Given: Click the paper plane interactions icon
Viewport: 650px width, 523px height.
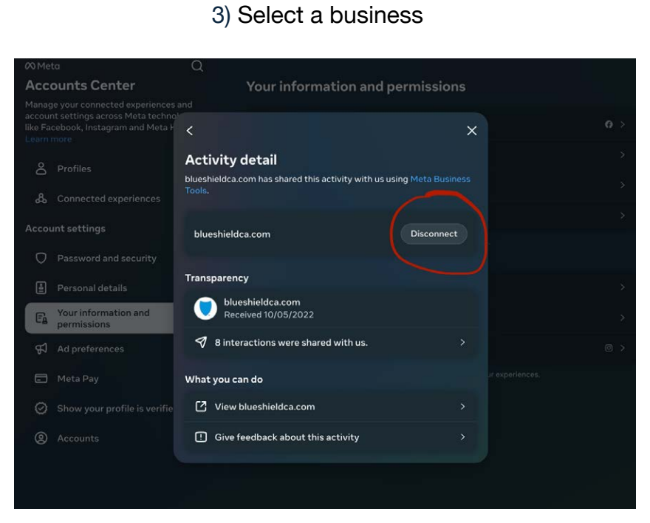Looking at the screenshot, I should click(201, 342).
